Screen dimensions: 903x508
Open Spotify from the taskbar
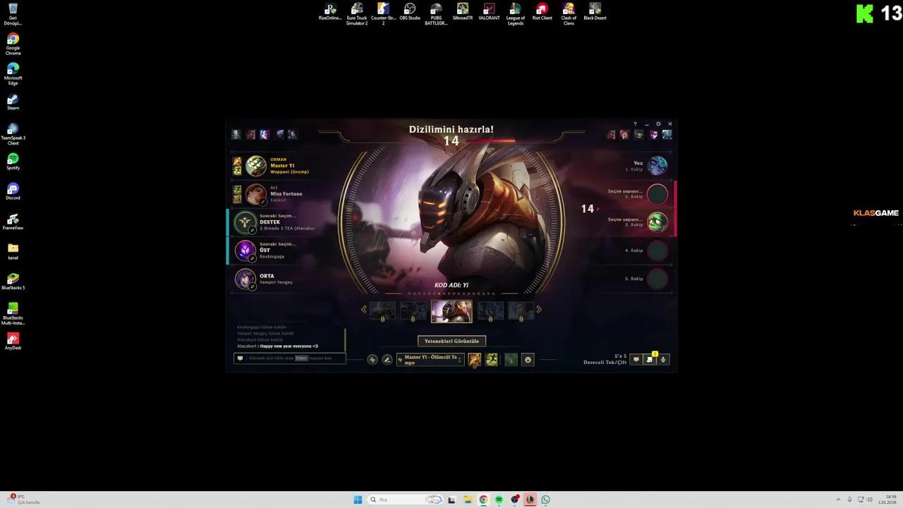click(x=499, y=500)
